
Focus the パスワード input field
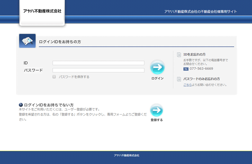point(98,70)
